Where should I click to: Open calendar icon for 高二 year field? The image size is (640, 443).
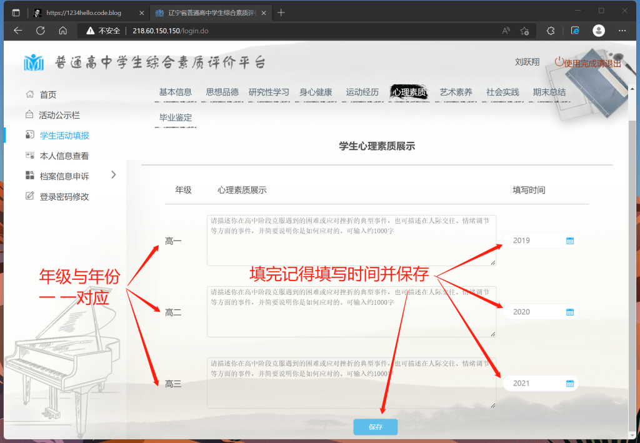coord(569,312)
